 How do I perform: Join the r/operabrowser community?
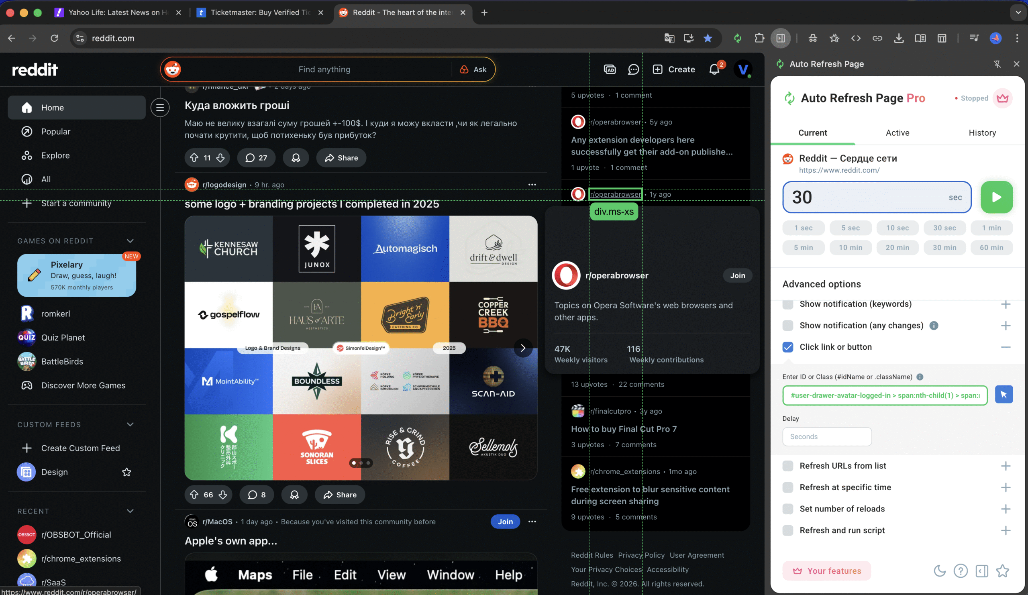pyautogui.click(x=738, y=275)
